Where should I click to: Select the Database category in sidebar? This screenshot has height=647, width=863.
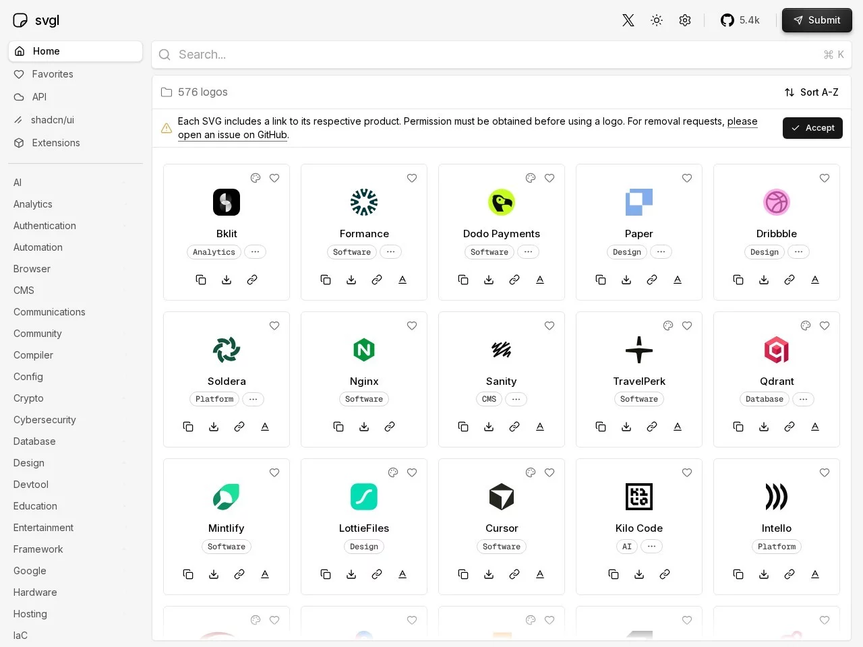click(x=34, y=441)
